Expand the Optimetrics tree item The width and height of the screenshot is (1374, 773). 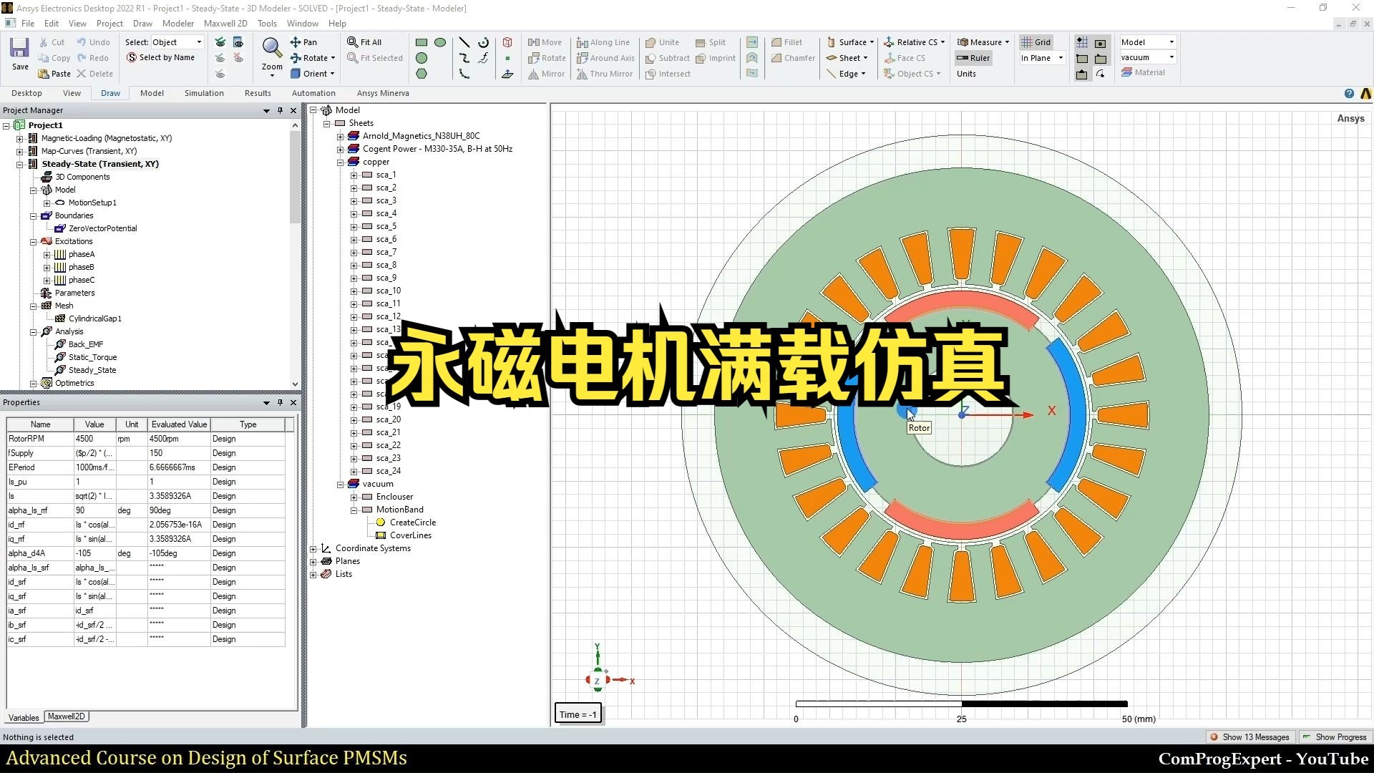click(x=33, y=383)
